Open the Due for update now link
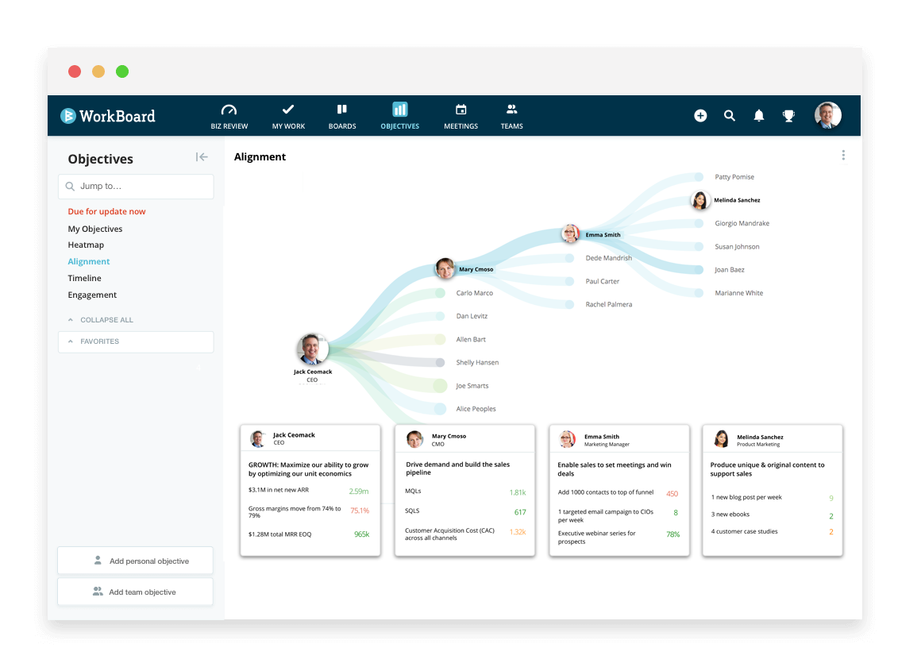 pyautogui.click(x=106, y=211)
